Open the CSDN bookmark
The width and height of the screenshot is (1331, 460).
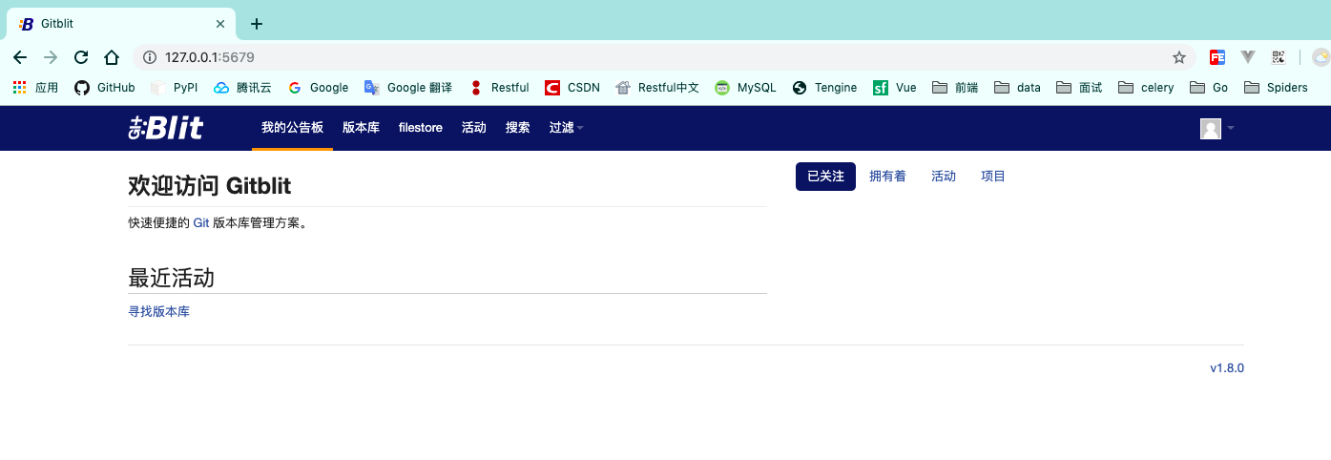coord(572,88)
